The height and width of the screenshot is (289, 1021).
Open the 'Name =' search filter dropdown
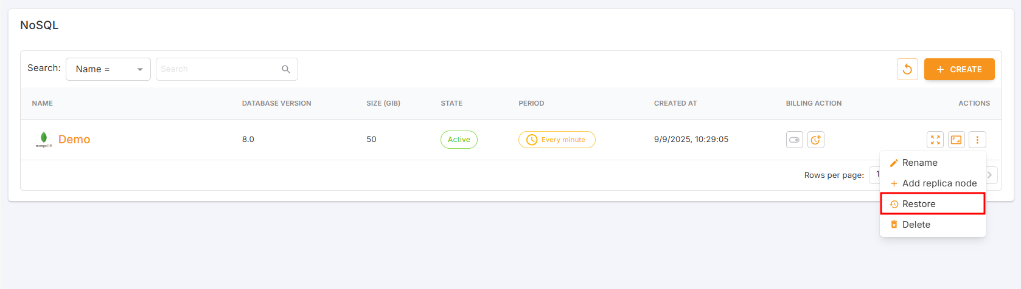[x=108, y=69]
